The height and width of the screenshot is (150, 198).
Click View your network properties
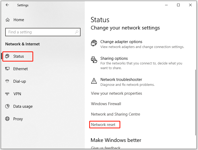click(x=116, y=93)
